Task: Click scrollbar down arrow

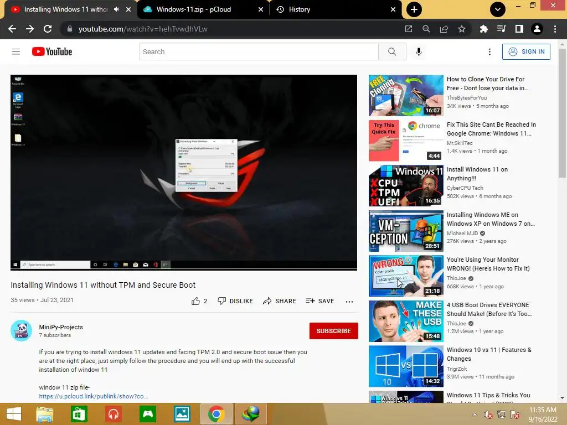Action: 562,398
